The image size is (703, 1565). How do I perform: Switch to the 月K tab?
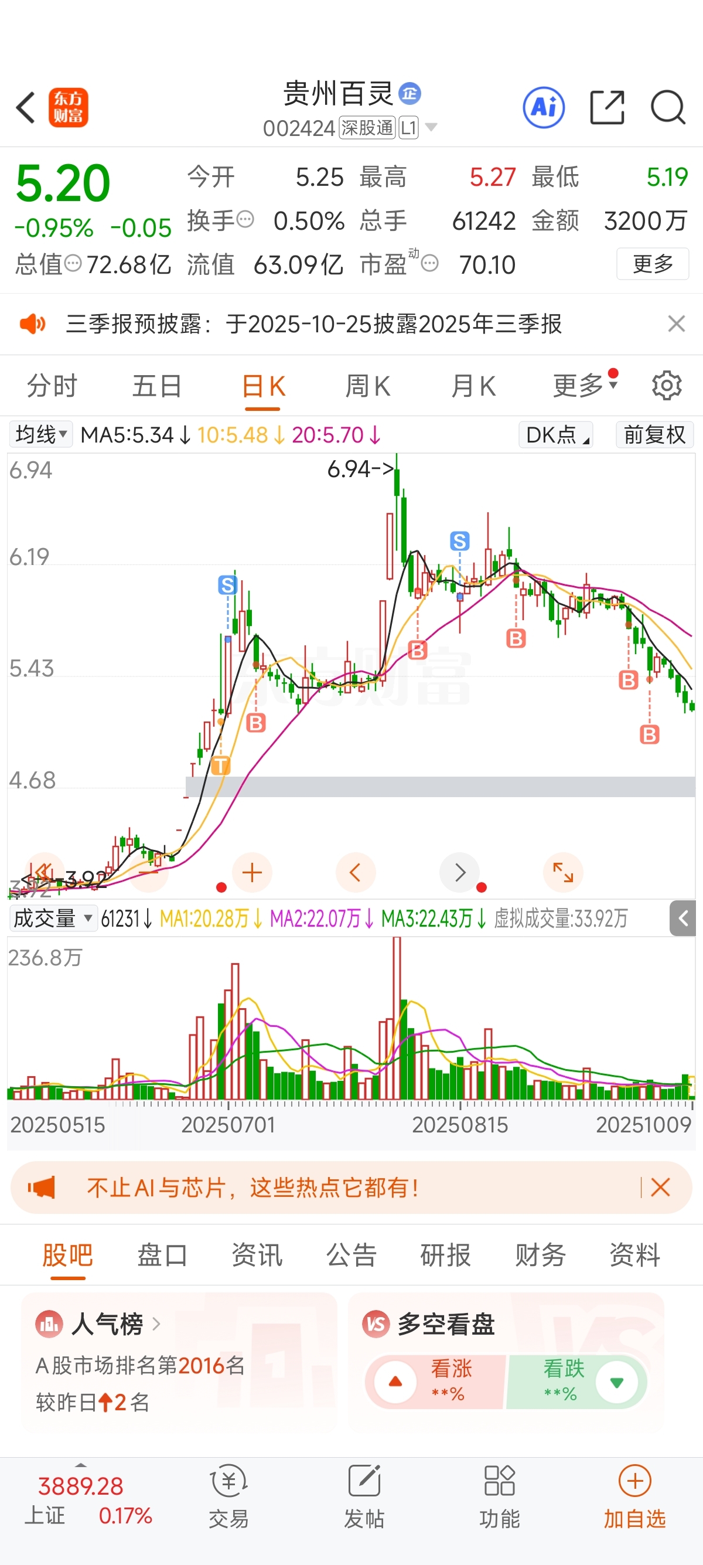tap(473, 386)
